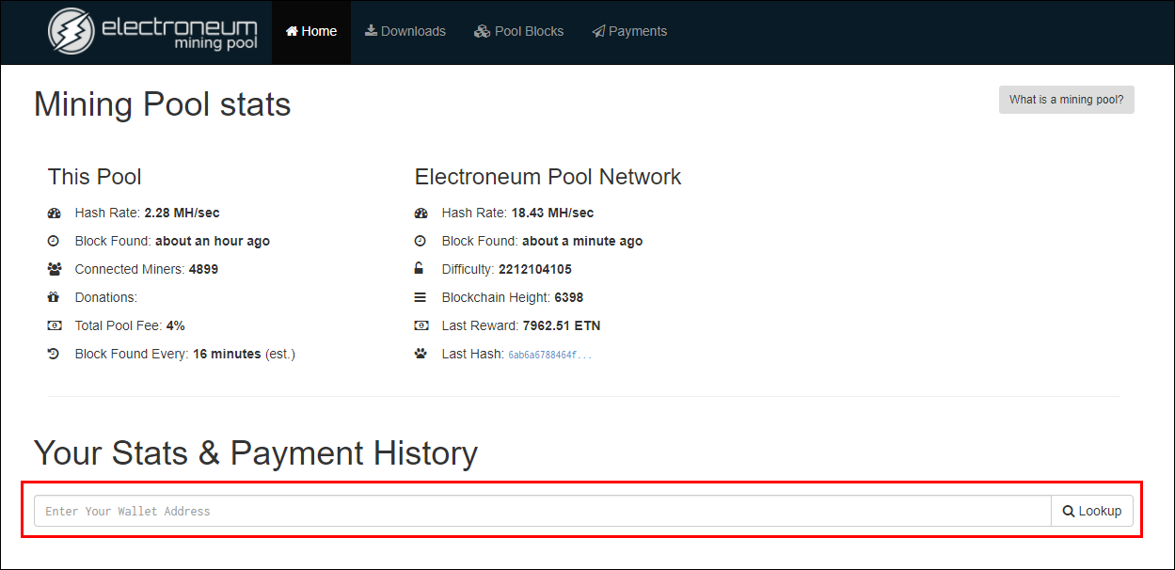The height and width of the screenshot is (570, 1175).
Task: Click the Blockchain Height bars icon
Action: click(421, 297)
